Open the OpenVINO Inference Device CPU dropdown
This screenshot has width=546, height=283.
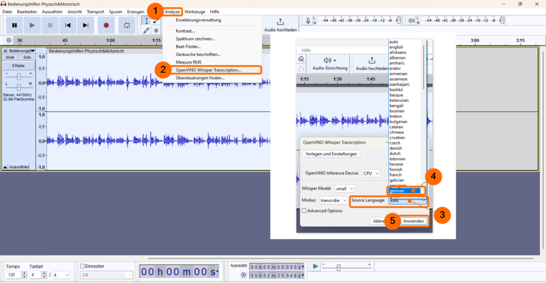[371, 174]
